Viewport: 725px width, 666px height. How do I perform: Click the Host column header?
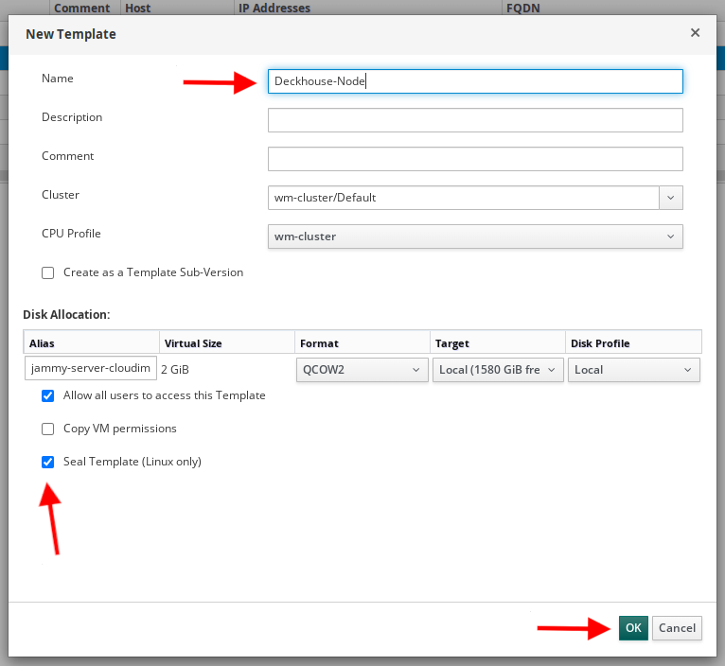coord(137,8)
